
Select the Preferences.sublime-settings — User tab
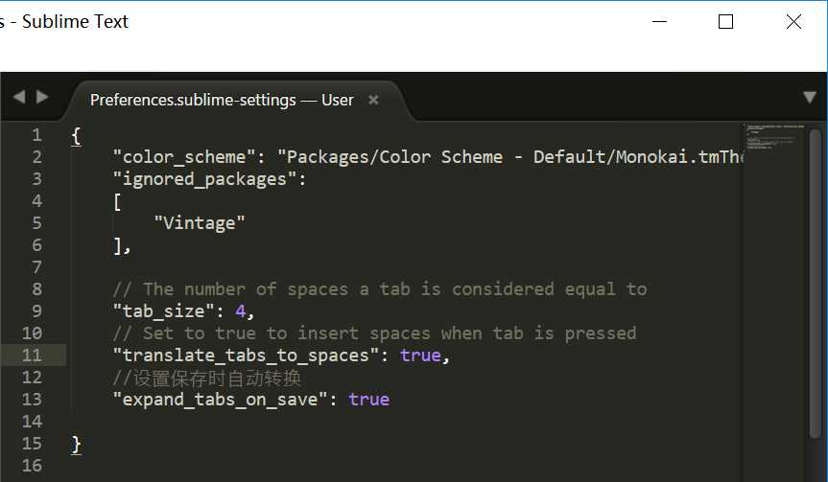click(x=222, y=100)
